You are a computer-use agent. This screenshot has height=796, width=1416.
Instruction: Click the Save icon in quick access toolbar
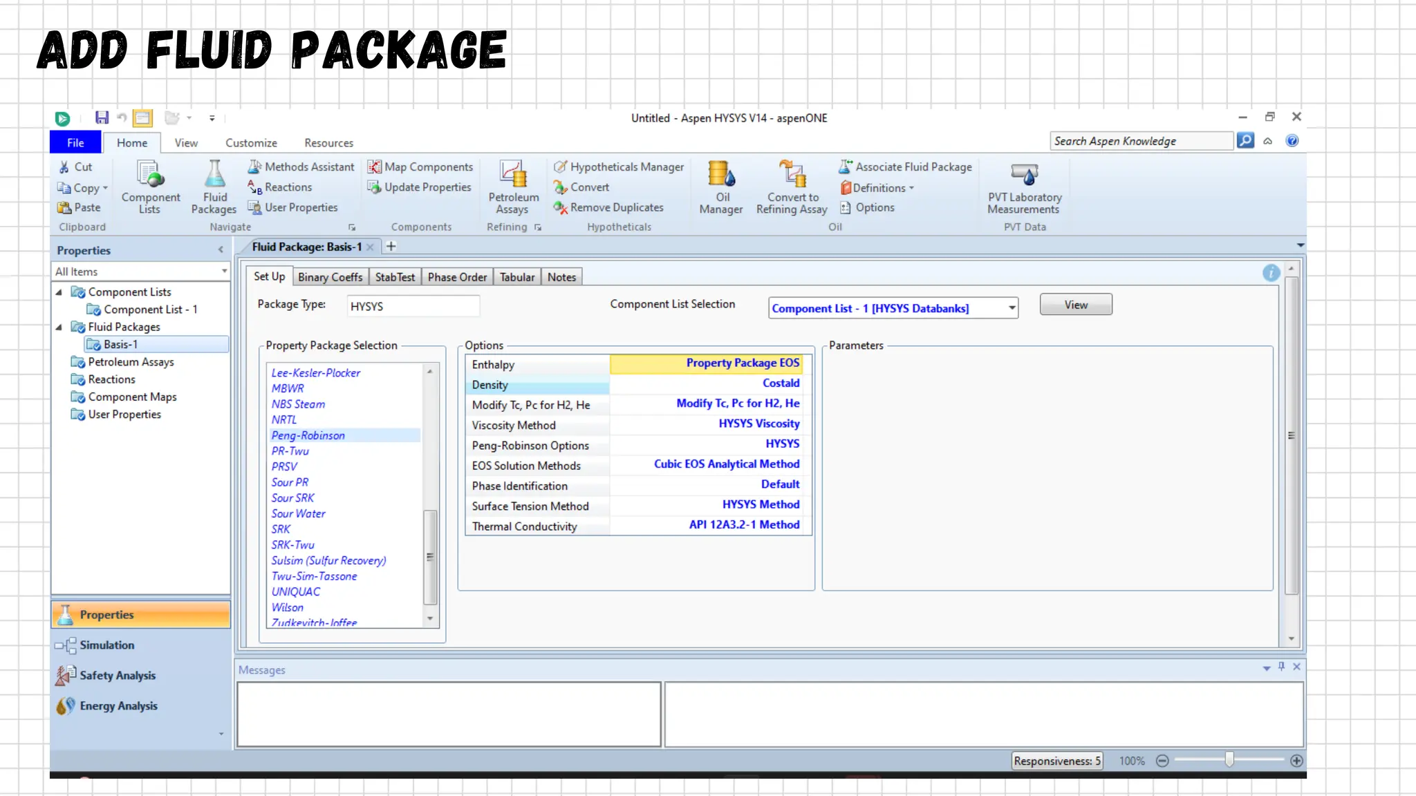point(102,117)
